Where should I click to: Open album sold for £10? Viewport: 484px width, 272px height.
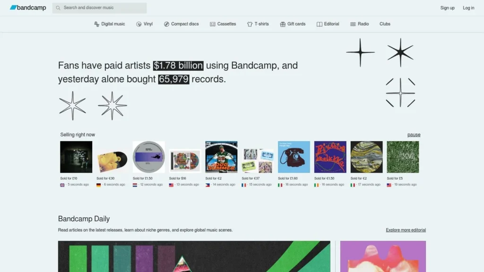pyautogui.click(x=76, y=157)
